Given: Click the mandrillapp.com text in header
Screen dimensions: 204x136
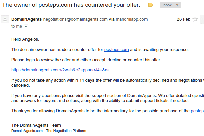Looking at the screenshot, I should coord(132,19).
